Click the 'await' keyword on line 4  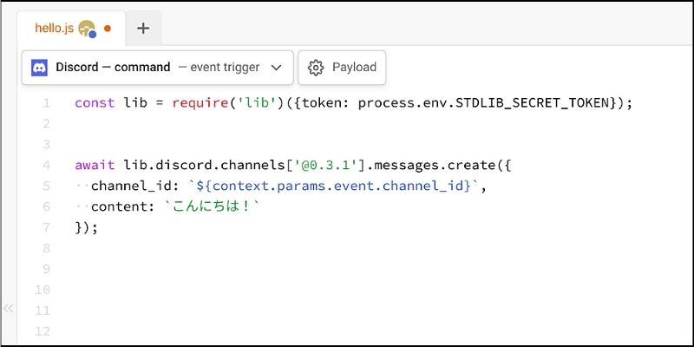pos(95,165)
